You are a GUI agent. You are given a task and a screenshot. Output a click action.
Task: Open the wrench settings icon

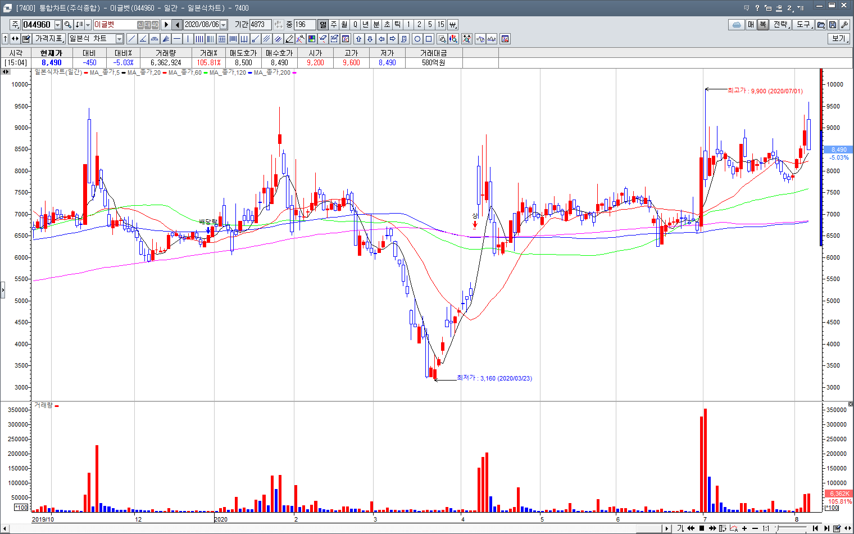tap(844, 25)
